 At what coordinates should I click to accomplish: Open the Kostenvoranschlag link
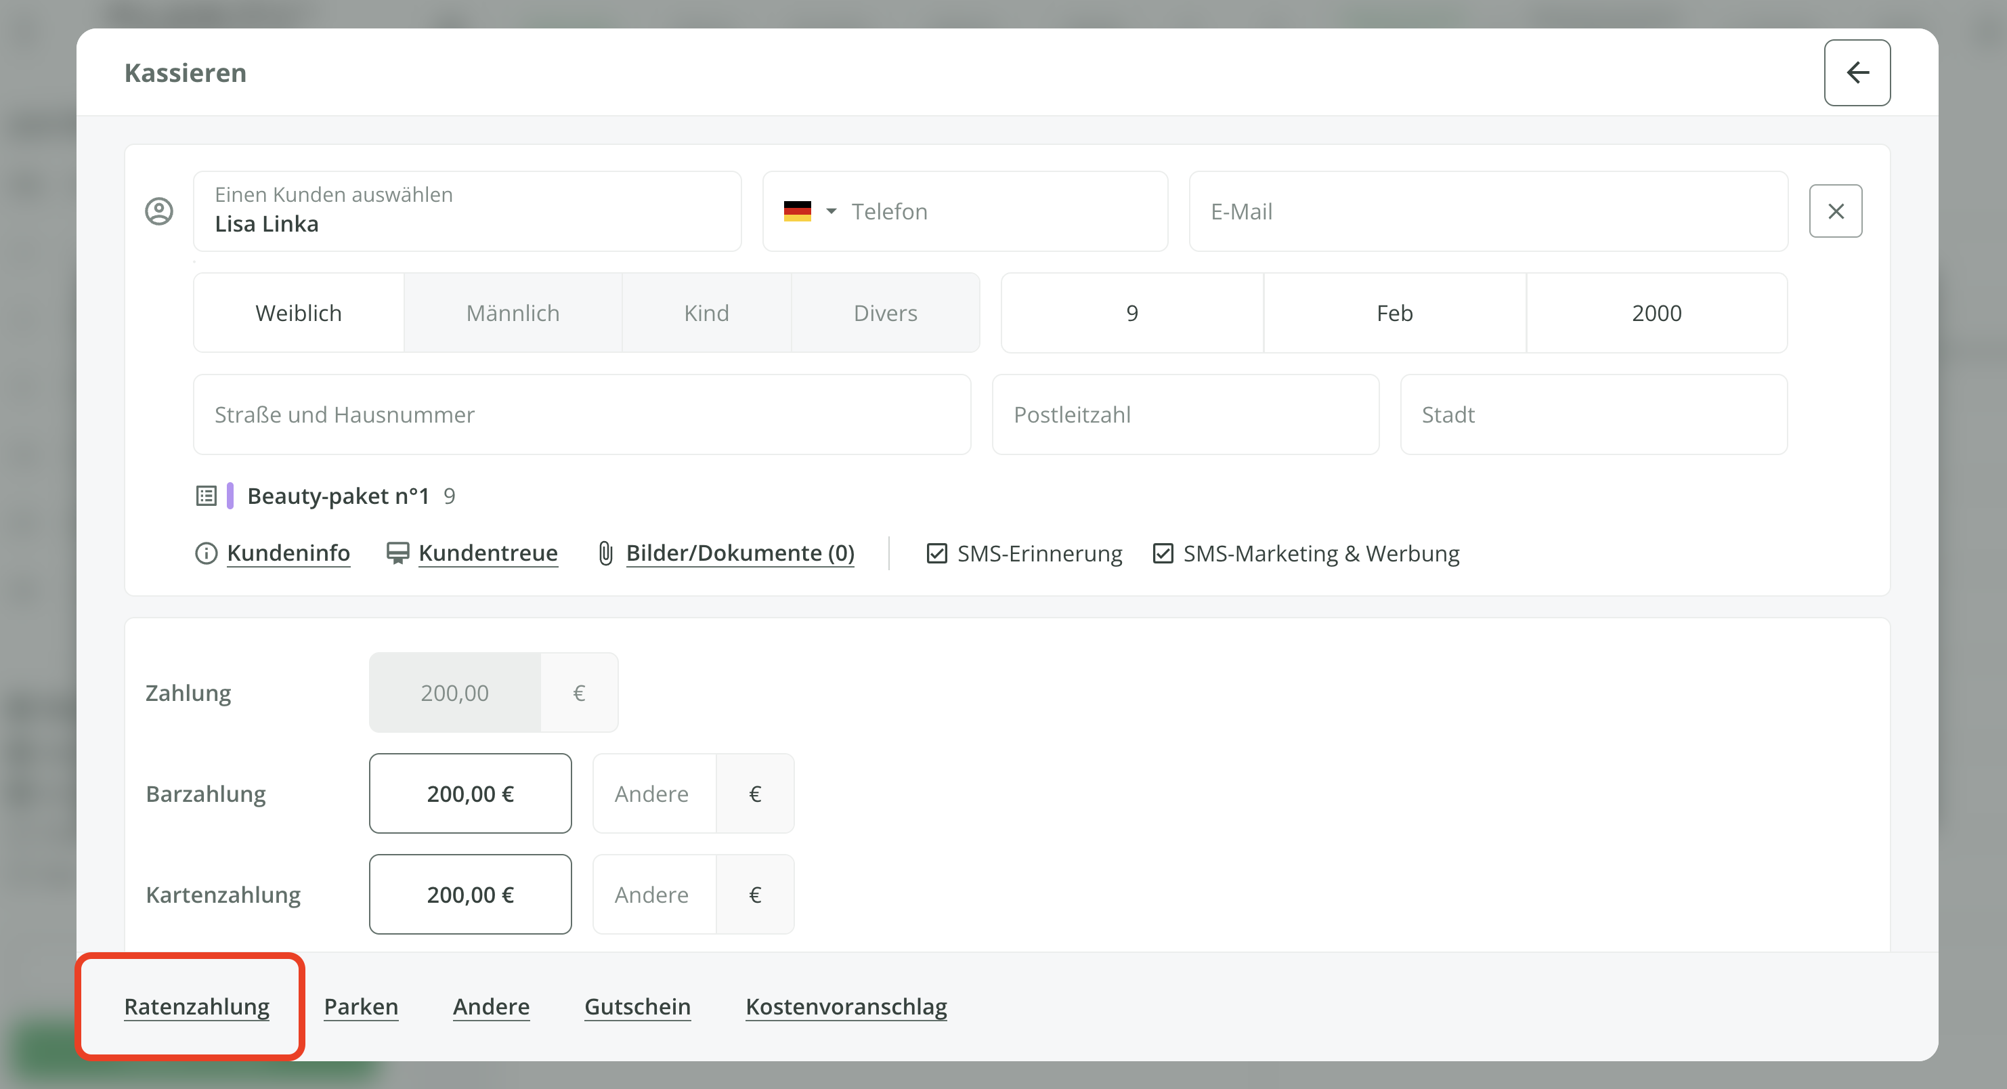pos(846,1006)
